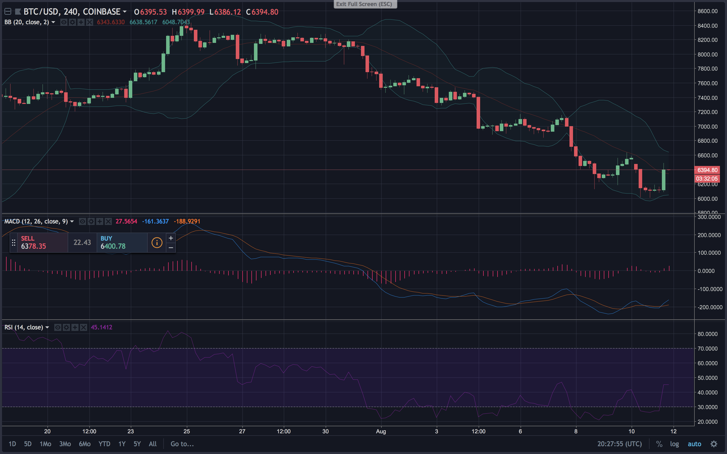
Task: Toggle auto scale mode
Action: coord(694,444)
